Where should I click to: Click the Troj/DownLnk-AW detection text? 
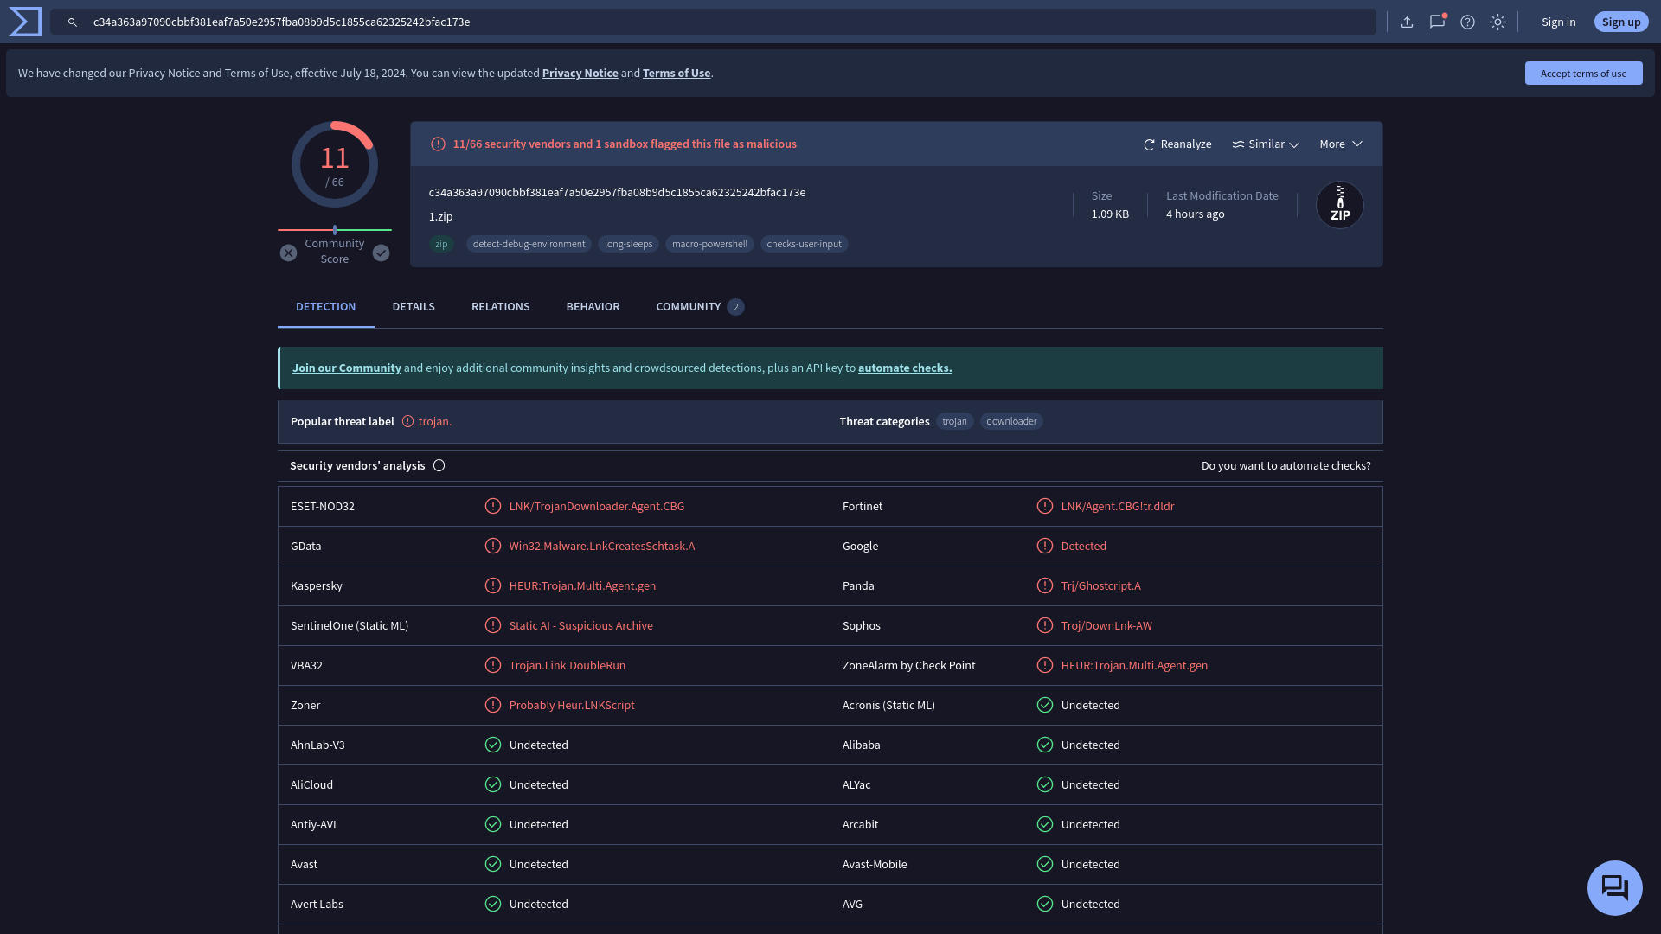tap(1106, 626)
